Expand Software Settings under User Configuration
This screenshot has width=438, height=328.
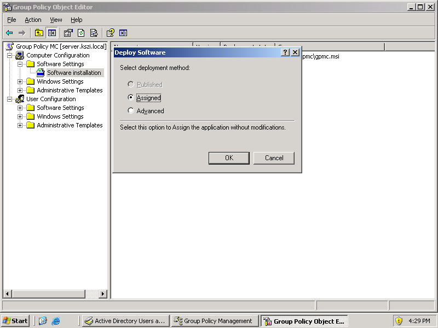(20, 108)
